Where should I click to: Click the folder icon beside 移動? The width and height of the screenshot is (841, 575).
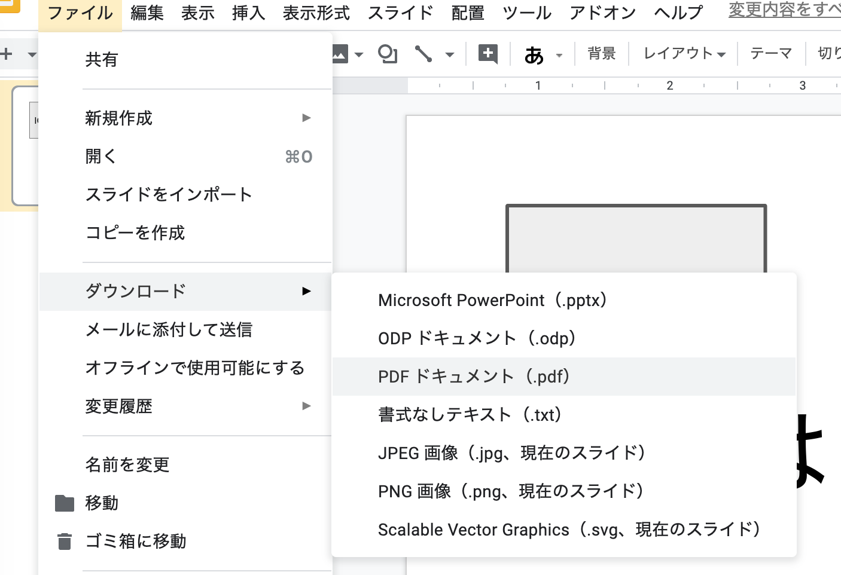point(64,503)
